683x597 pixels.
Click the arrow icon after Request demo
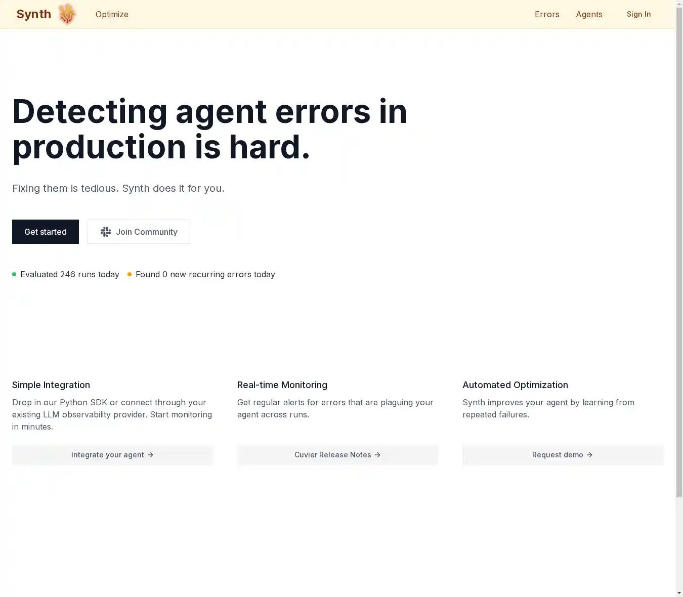(589, 455)
